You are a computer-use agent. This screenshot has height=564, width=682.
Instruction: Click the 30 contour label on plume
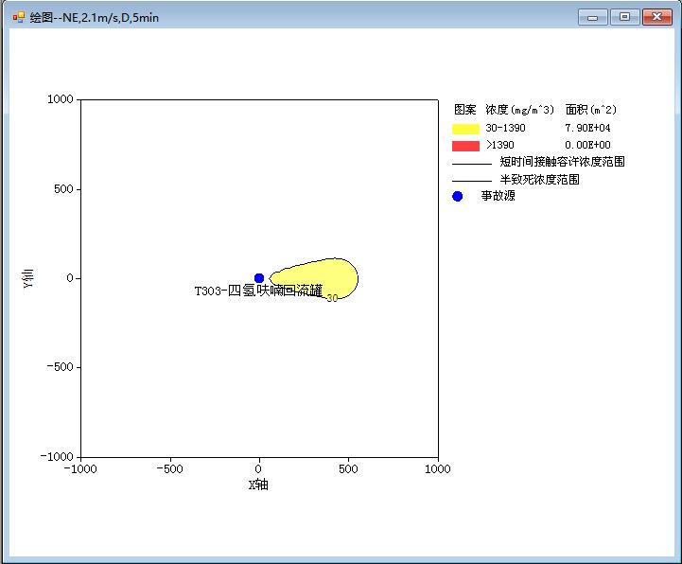[x=332, y=298]
